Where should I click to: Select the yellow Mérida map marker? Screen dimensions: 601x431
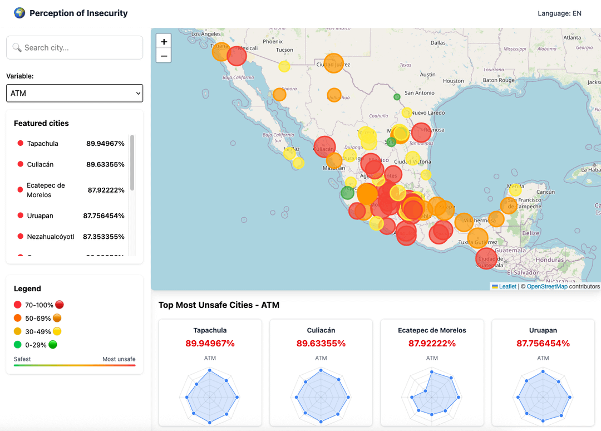tap(515, 189)
